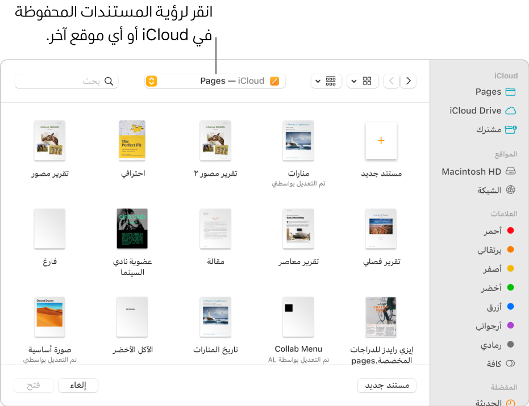
Task: Click the تقرير فصلي file name
Action: point(382,261)
